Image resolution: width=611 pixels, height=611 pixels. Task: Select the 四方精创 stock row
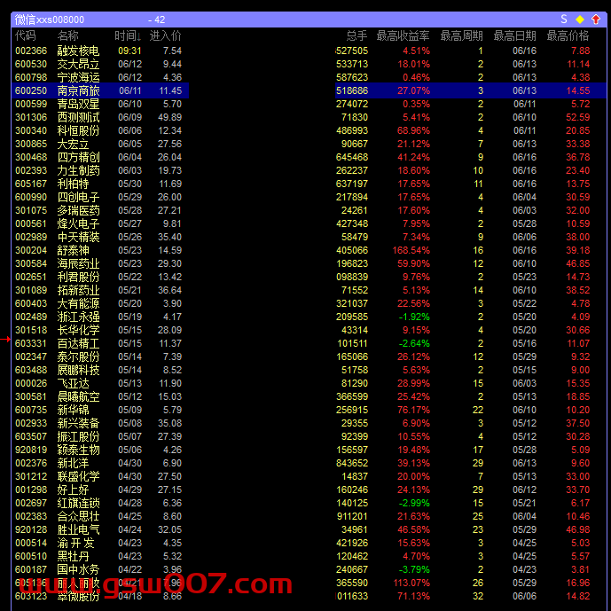(x=309, y=157)
